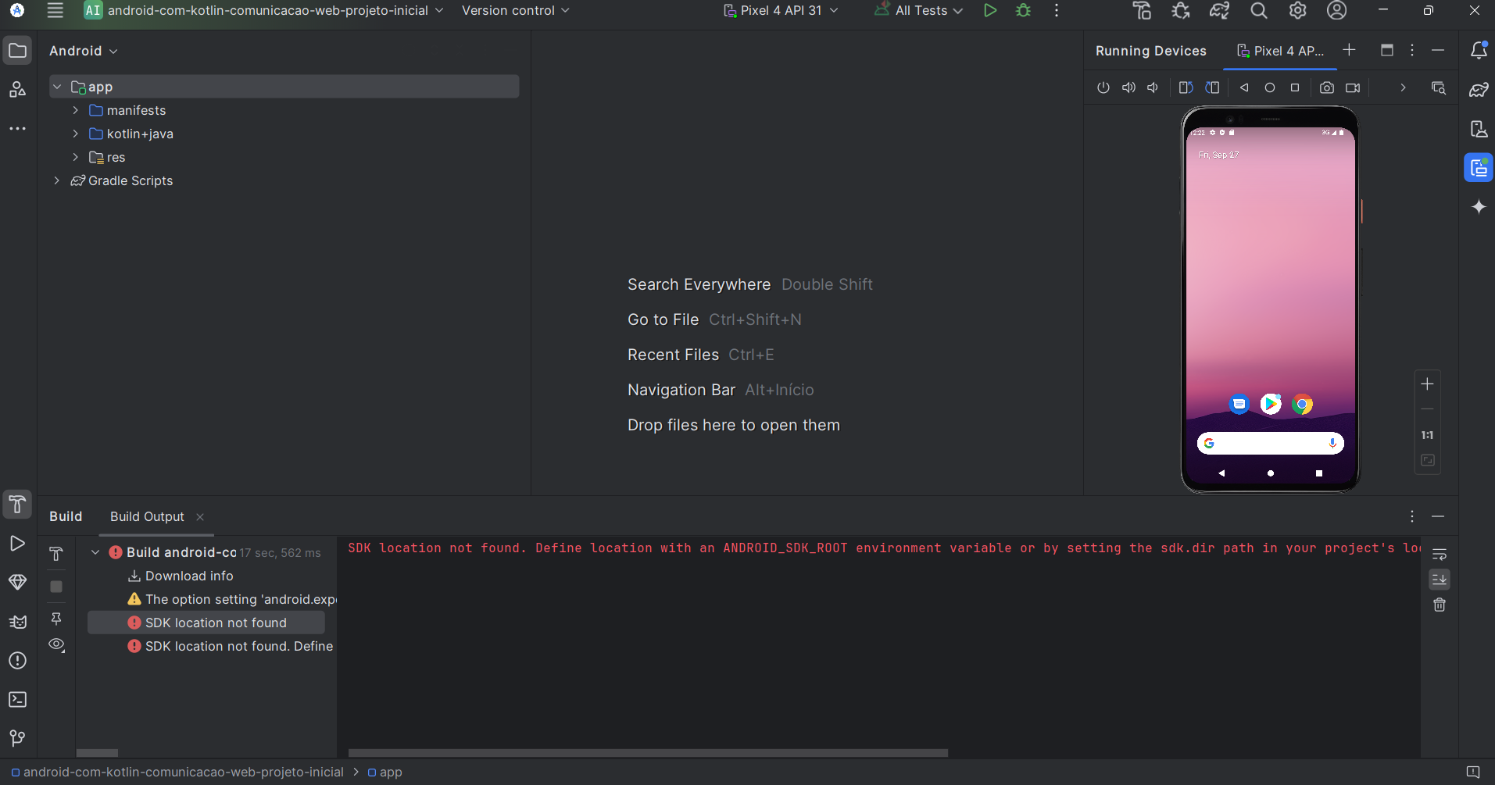Open more run actions menu
The image size is (1495, 785).
[1057, 10]
